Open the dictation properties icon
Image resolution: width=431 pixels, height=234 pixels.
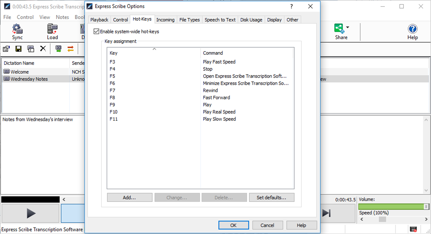(x=6, y=49)
